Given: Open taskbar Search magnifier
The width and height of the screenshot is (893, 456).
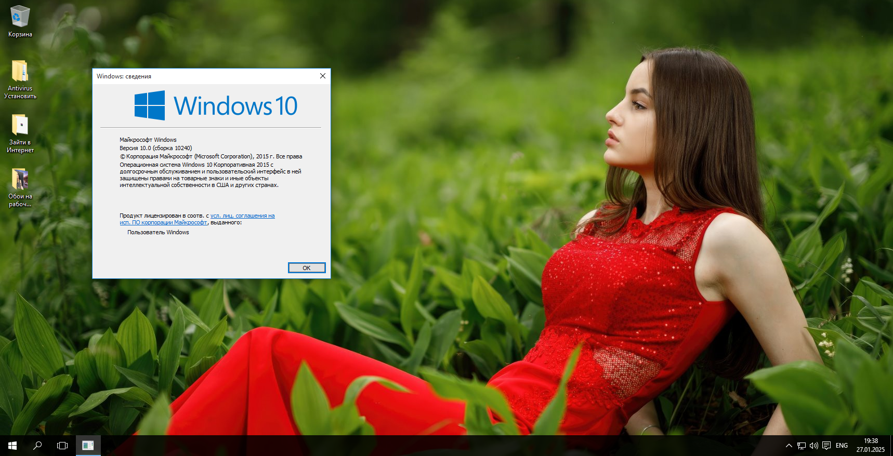Looking at the screenshot, I should coord(37,446).
